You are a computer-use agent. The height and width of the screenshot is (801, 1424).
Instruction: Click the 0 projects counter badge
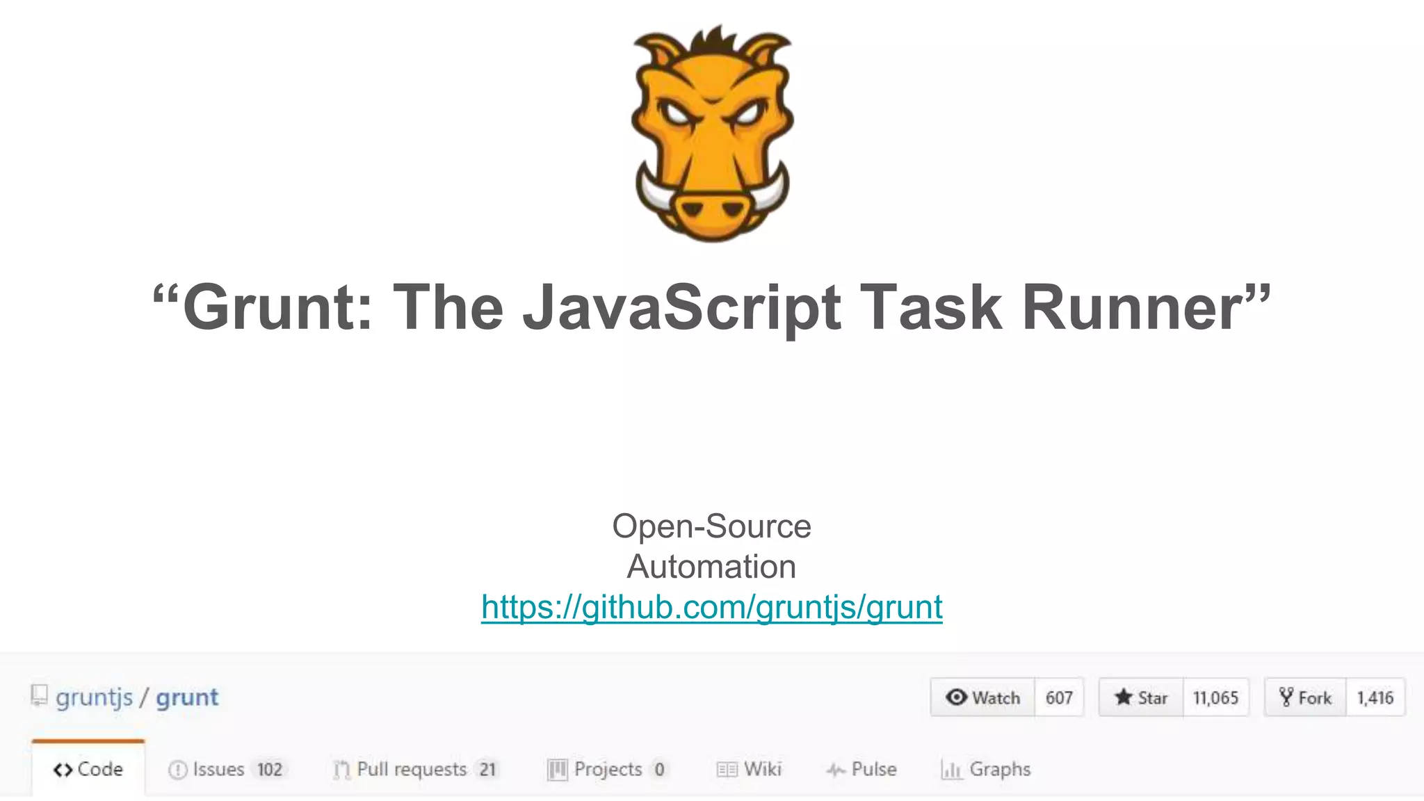[x=659, y=769]
